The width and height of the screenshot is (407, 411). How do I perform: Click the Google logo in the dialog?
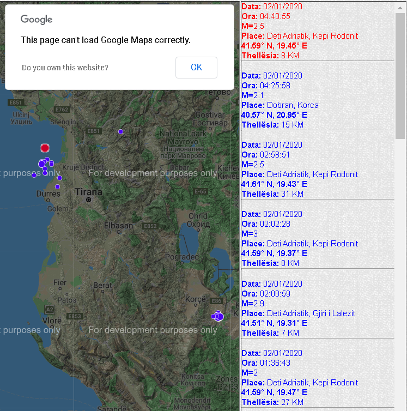point(37,20)
